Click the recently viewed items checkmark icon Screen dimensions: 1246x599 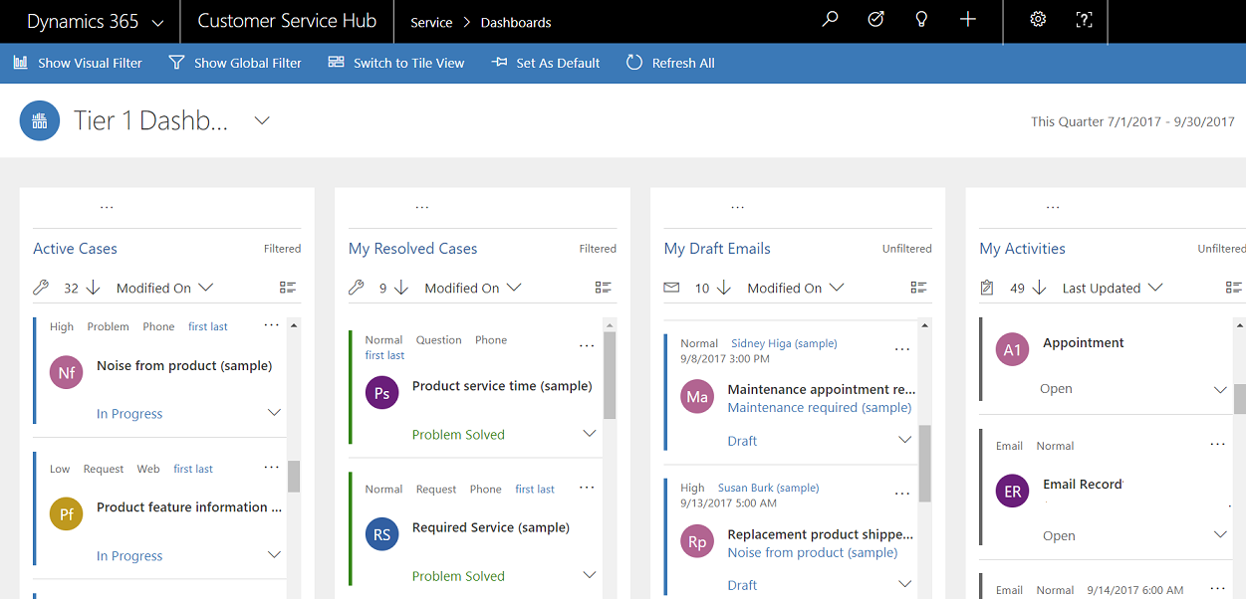coord(875,19)
